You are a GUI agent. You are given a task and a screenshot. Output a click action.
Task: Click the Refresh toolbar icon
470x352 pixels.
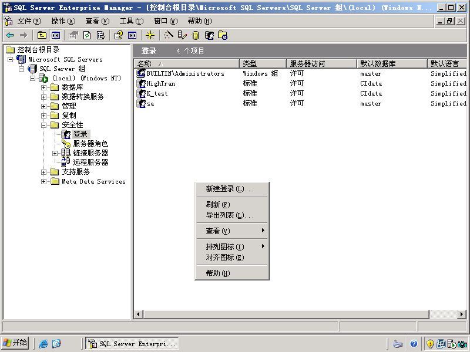(86, 35)
